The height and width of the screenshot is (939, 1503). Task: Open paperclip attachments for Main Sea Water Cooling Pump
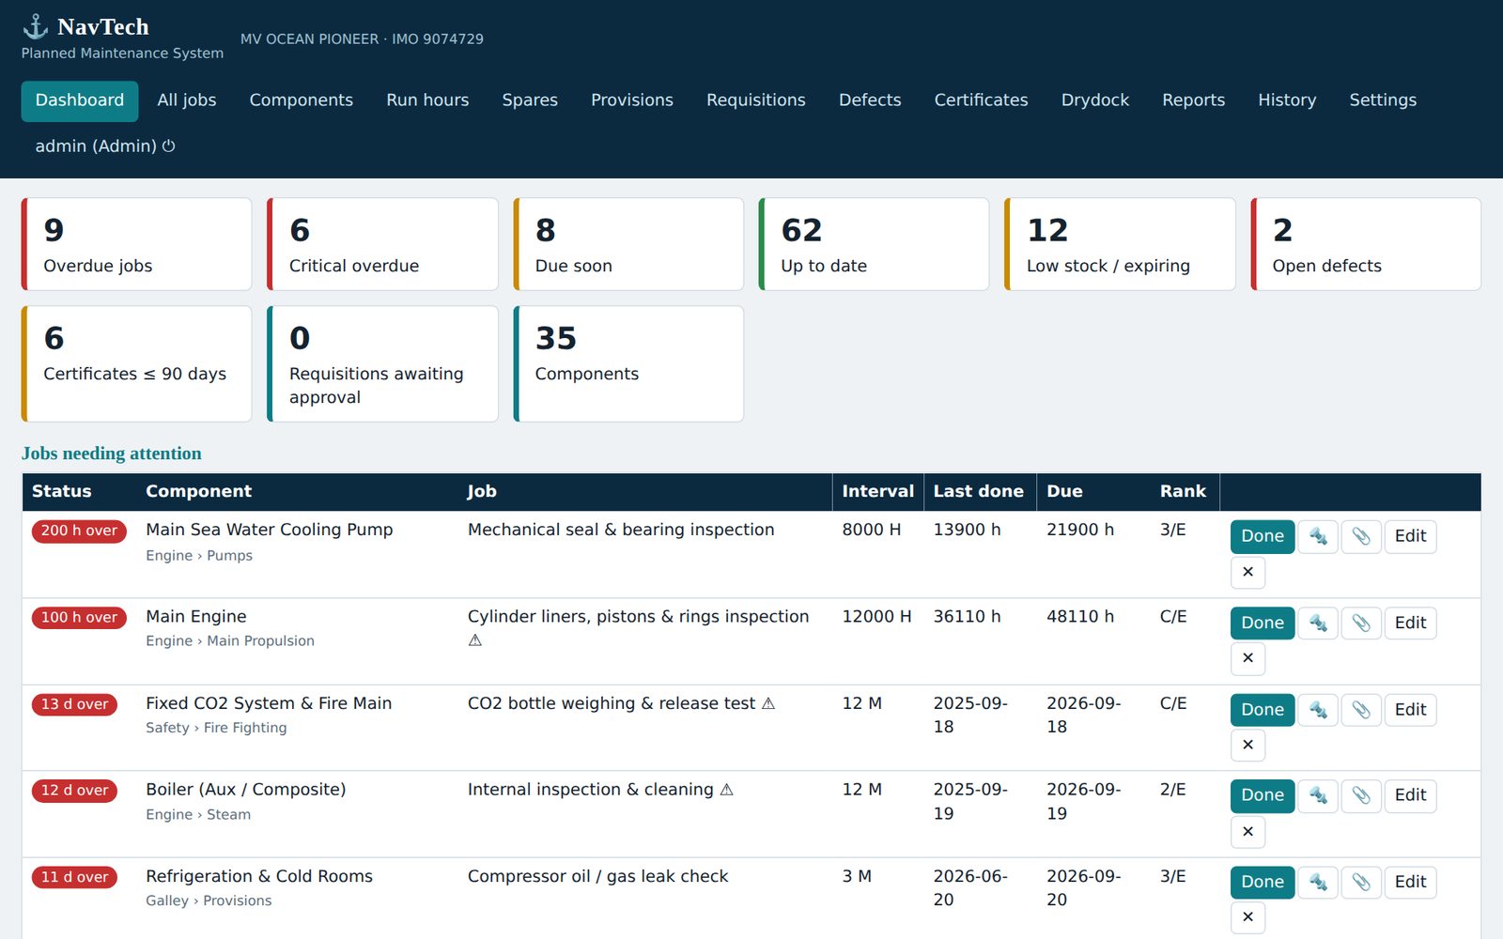[1361, 536]
